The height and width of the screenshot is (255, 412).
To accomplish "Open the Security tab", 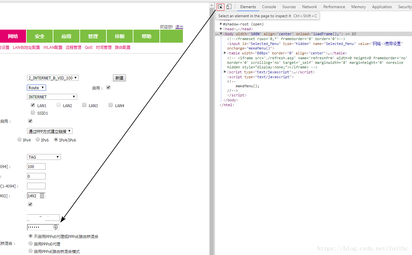I will pyautogui.click(x=405, y=7).
